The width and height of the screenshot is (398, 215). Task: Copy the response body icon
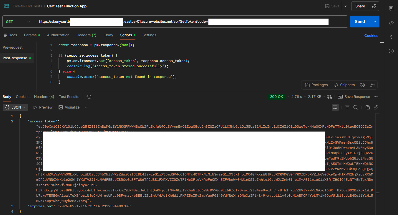pyautogui.click(x=368, y=107)
